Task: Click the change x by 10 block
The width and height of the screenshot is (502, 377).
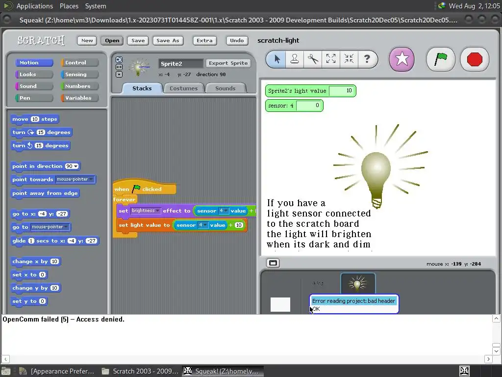Action: 35,261
